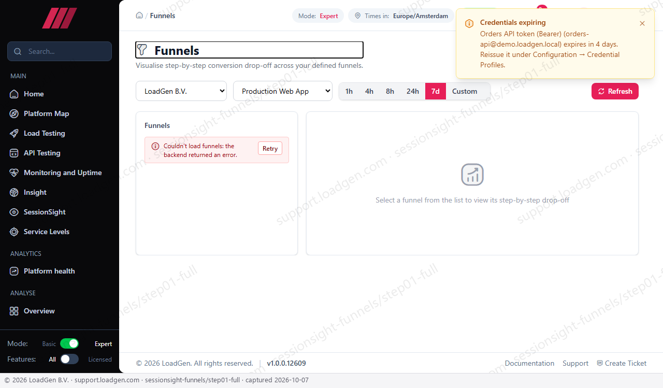The height and width of the screenshot is (388, 663).
Task: Retry loading funnels
Action: pyautogui.click(x=270, y=148)
